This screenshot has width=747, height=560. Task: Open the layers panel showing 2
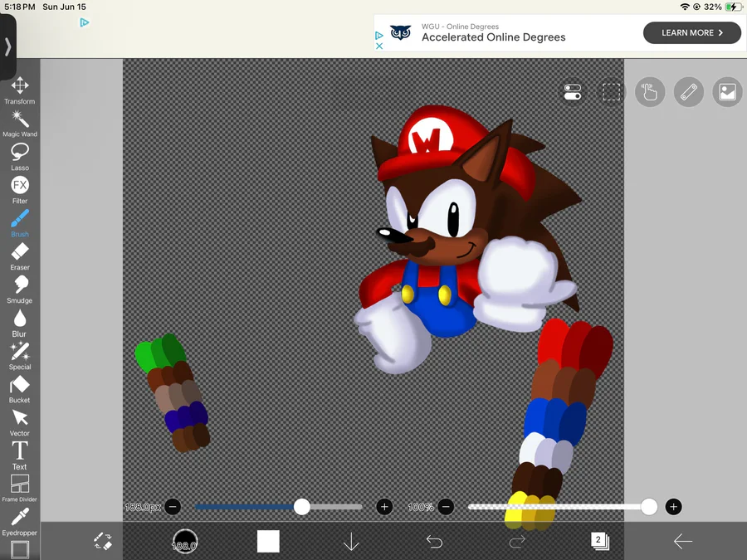pyautogui.click(x=600, y=541)
